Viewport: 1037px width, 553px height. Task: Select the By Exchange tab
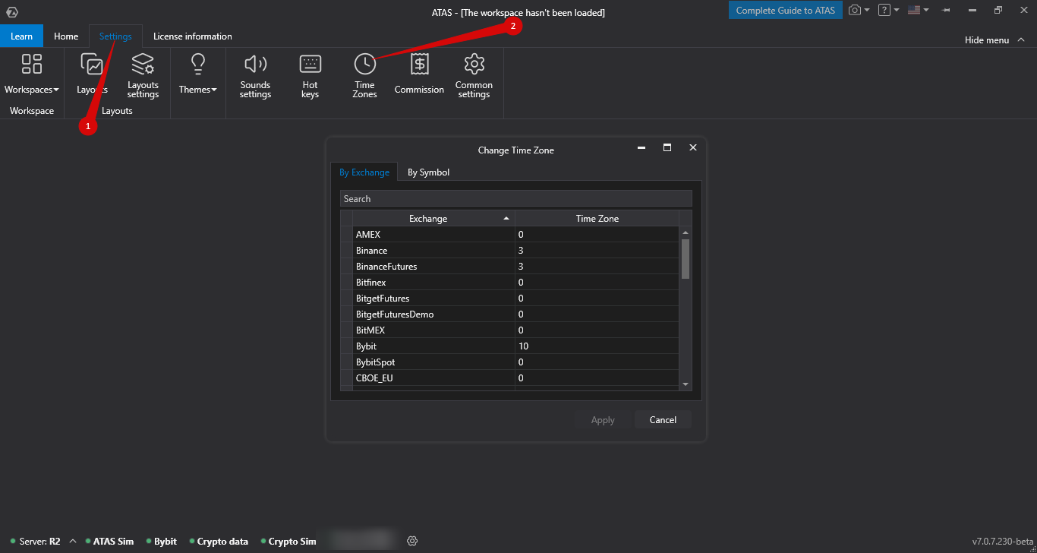[x=364, y=172]
